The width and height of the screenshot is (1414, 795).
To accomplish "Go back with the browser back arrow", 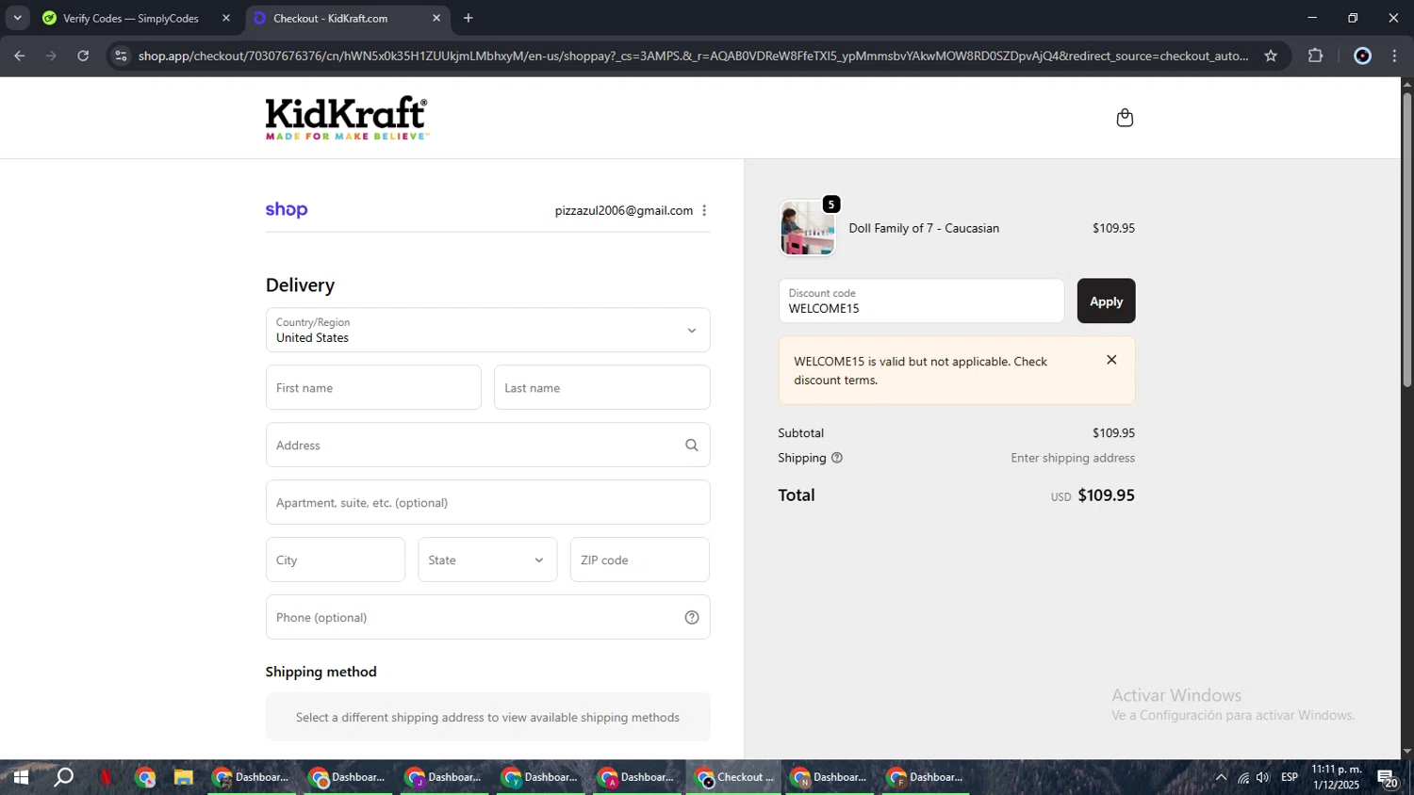I will click(x=19, y=56).
